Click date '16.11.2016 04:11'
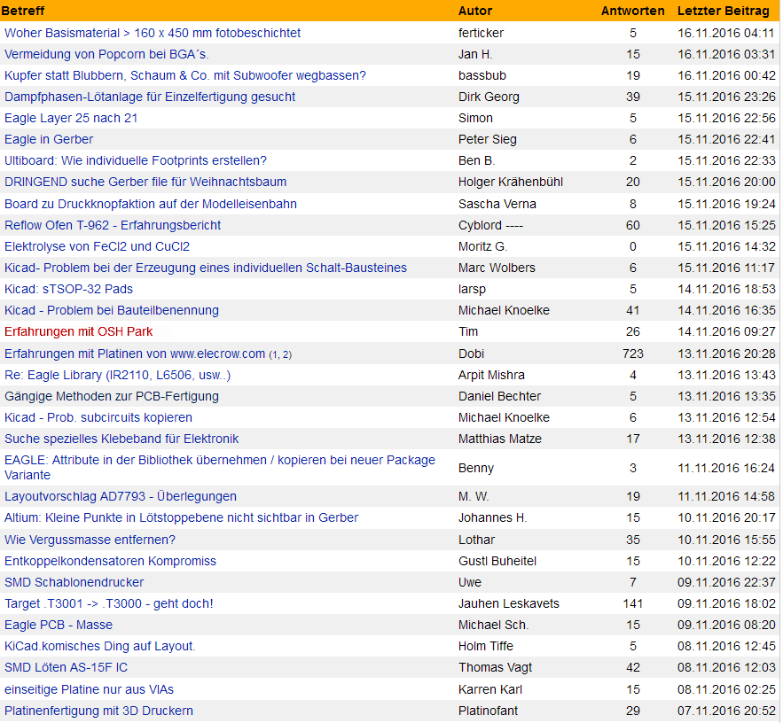 (725, 33)
